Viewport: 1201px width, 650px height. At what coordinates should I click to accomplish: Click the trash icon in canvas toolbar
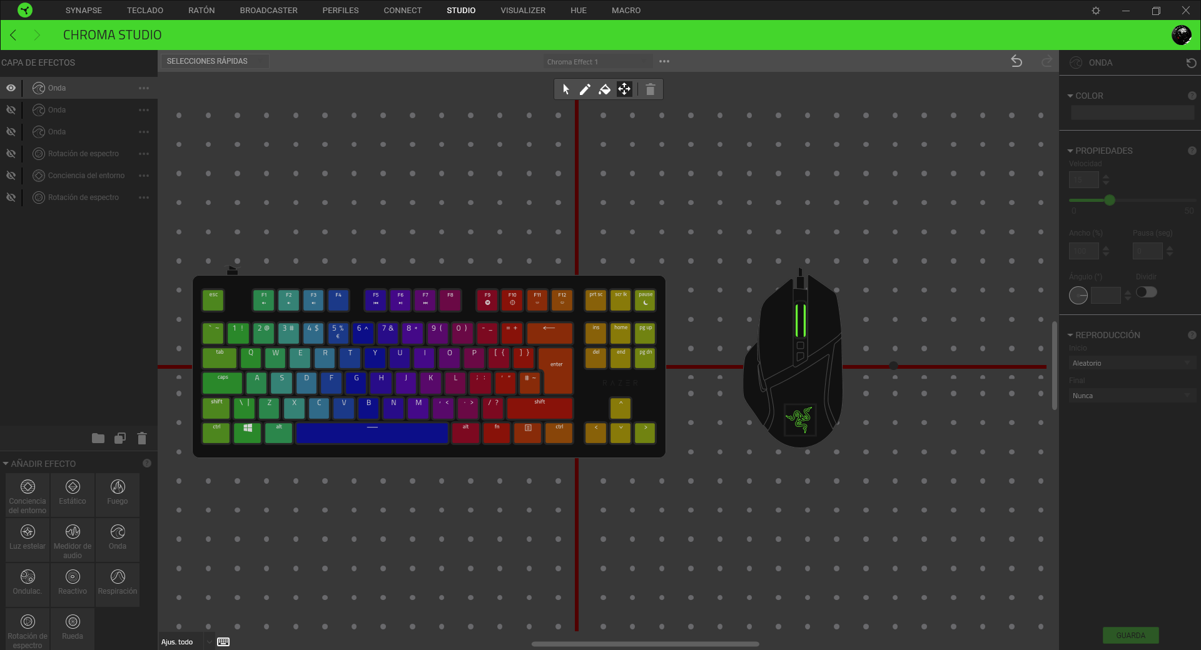click(650, 89)
